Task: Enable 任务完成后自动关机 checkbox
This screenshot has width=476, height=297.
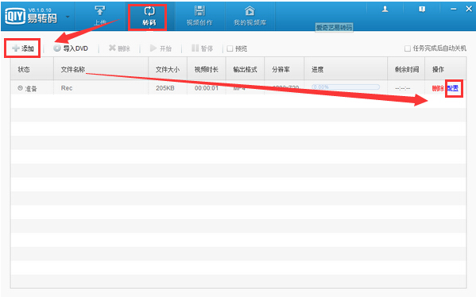Action: tap(408, 48)
